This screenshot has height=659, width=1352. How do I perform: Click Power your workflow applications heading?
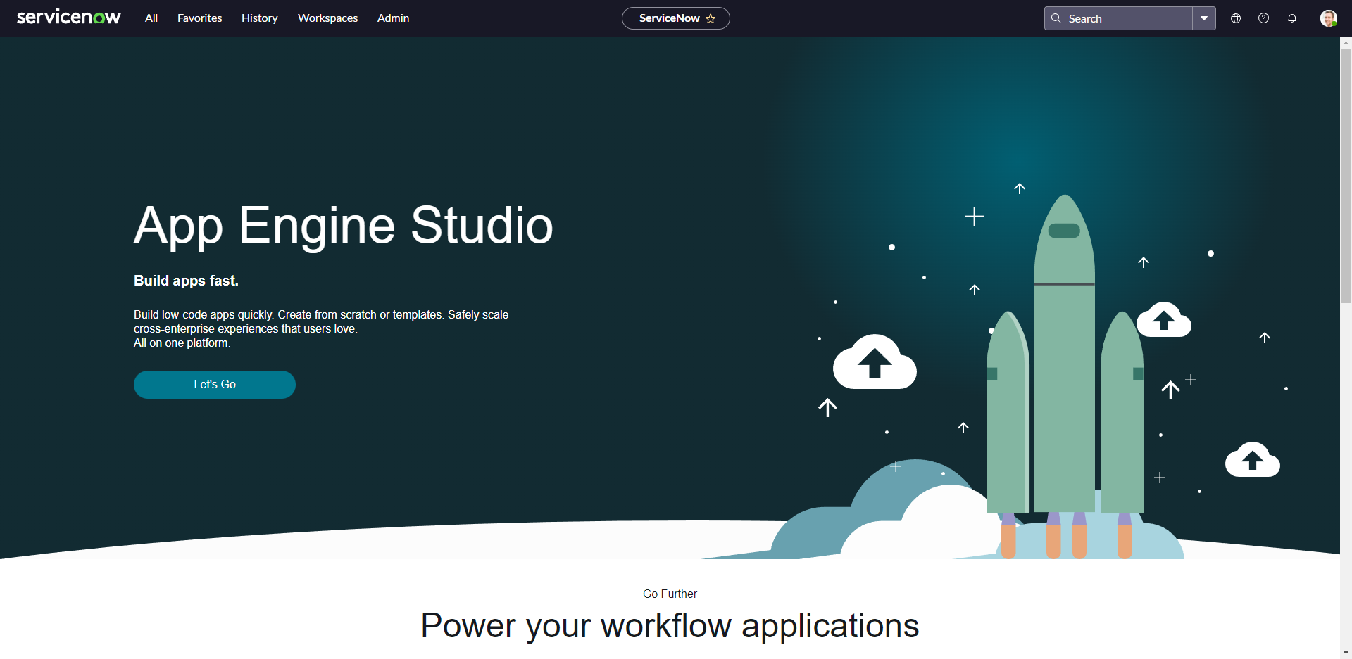click(x=670, y=626)
